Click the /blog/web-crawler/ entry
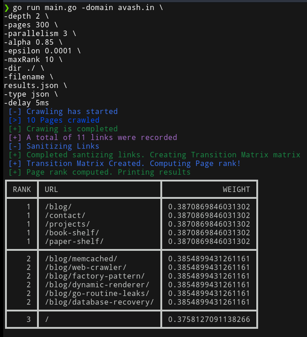 pos(86,267)
